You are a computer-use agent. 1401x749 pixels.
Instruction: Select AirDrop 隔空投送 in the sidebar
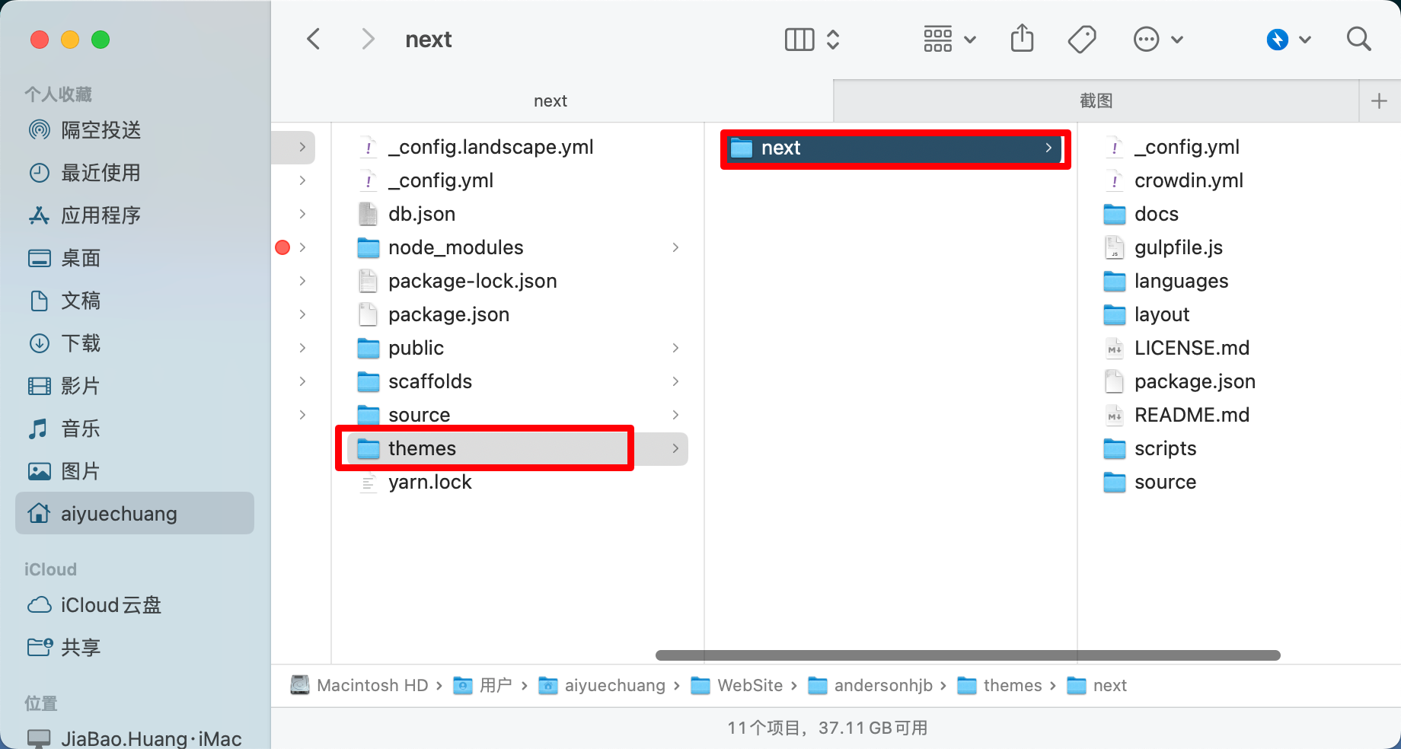pyautogui.click(x=85, y=130)
